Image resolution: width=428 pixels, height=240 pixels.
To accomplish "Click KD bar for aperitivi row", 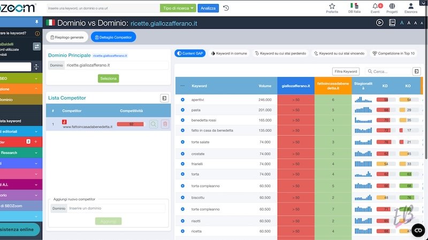I will tap(386, 100).
